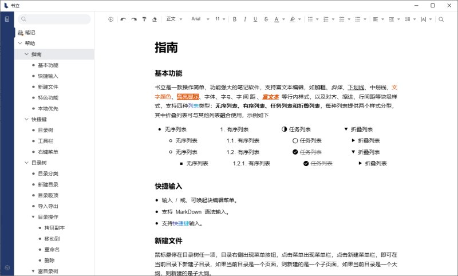Open the numbered list style dropdown arrow
458x276 pixels.
click(x=333, y=19)
